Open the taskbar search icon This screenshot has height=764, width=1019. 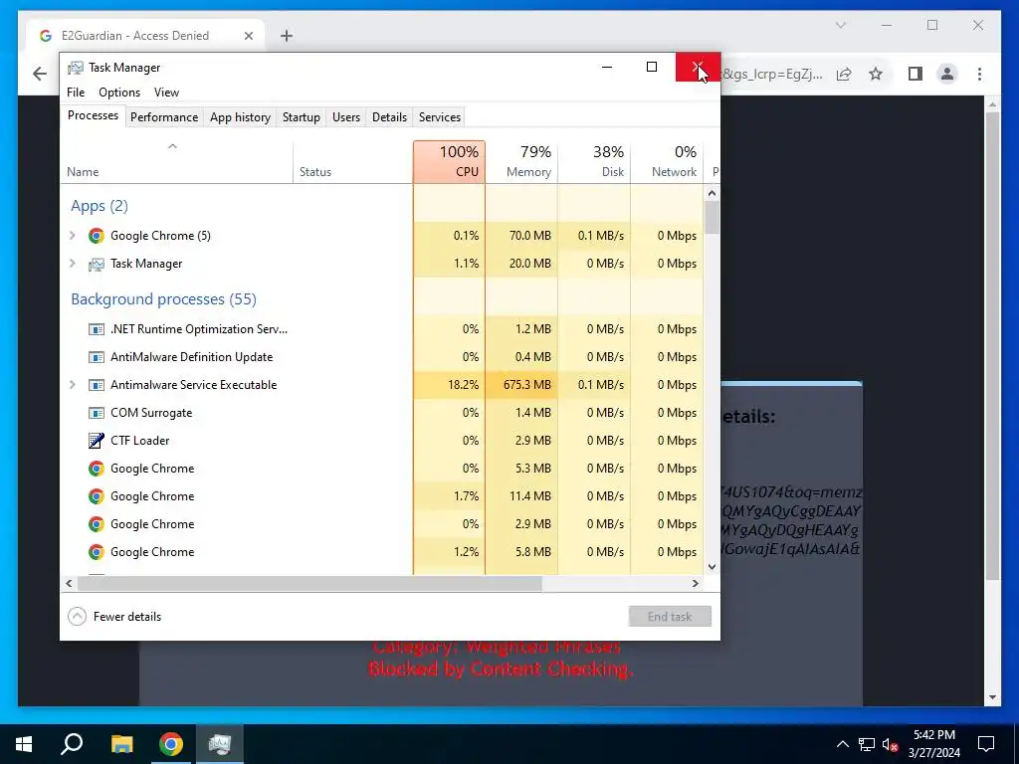tap(72, 744)
